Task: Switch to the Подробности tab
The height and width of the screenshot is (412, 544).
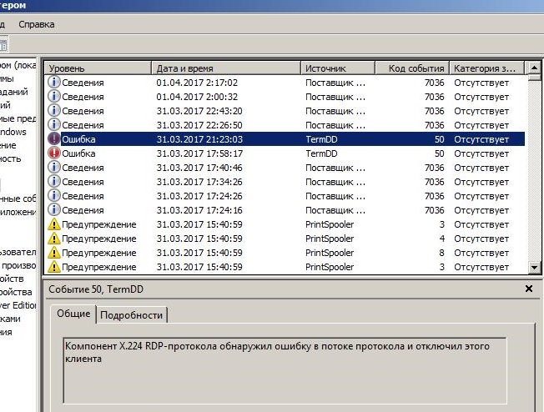Action: pos(133,314)
